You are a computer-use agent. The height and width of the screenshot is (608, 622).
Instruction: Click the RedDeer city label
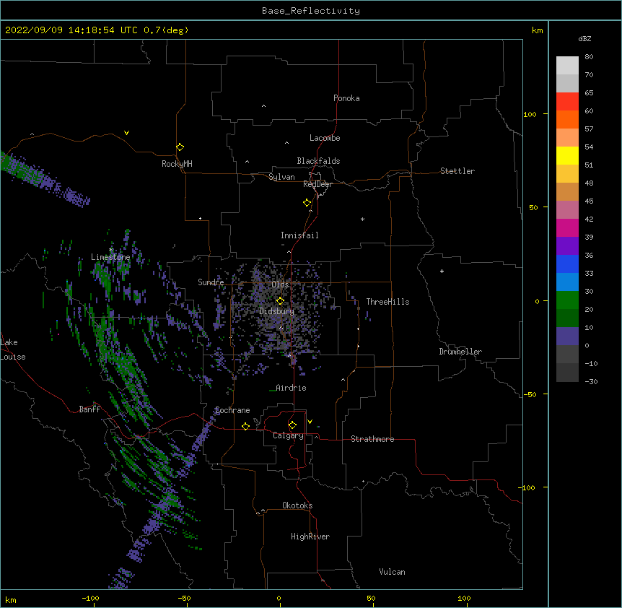pyautogui.click(x=317, y=184)
